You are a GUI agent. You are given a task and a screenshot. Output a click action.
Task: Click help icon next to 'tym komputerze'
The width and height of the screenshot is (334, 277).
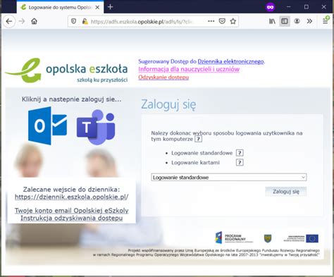pyautogui.click(x=199, y=139)
